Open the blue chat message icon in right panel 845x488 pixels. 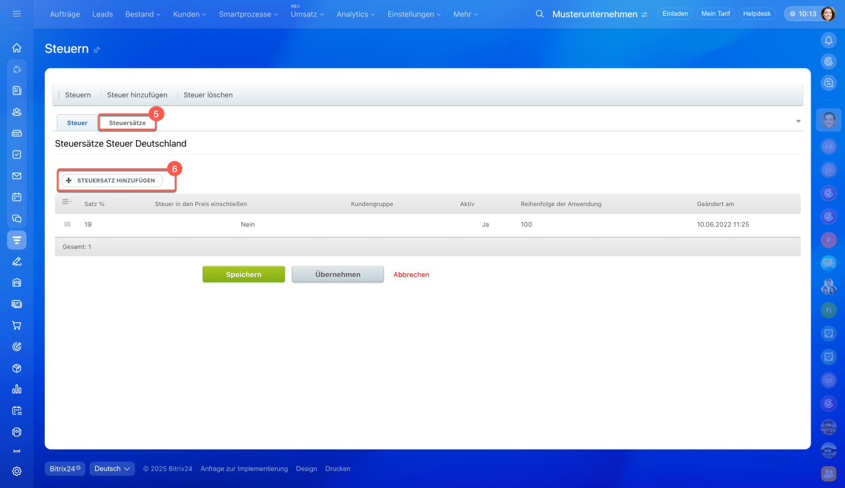click(x=828, y=263)
